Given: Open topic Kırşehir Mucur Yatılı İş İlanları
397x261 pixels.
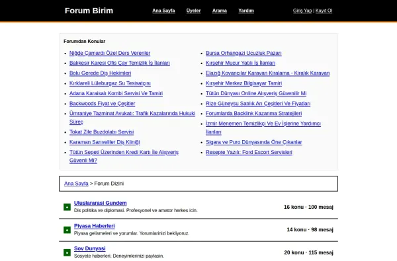Looking at the screenshot, I should pyautogui.click(x=241, y=63).
